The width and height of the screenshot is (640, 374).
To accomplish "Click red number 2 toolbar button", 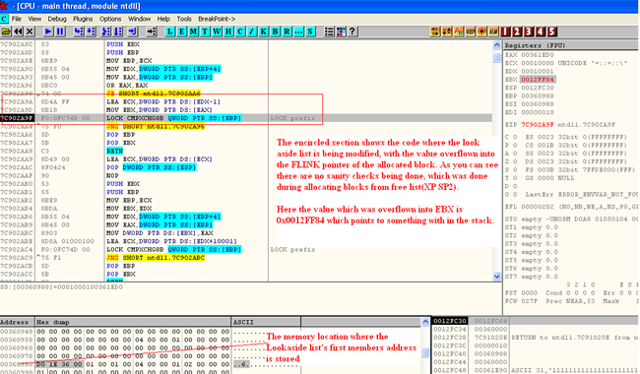I will click(517, 31).
